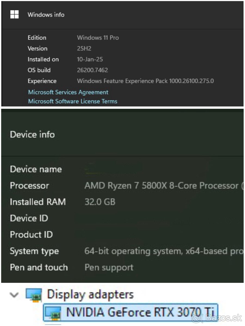This screenshot has height=326, width=245.
Task: Select the Windows info title bar icon
Action: [x=14, y=14]
